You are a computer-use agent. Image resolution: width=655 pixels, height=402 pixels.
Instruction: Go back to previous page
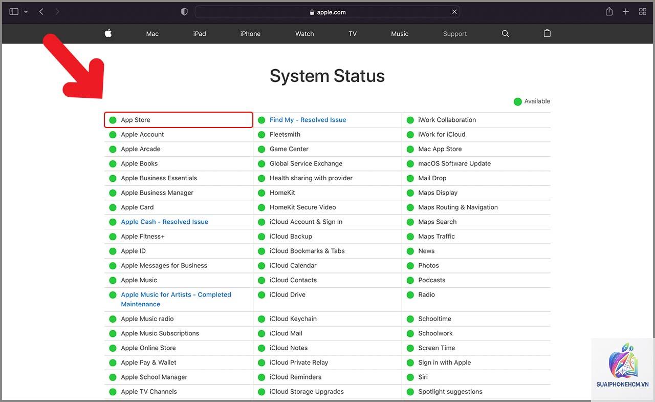(41, 12)
